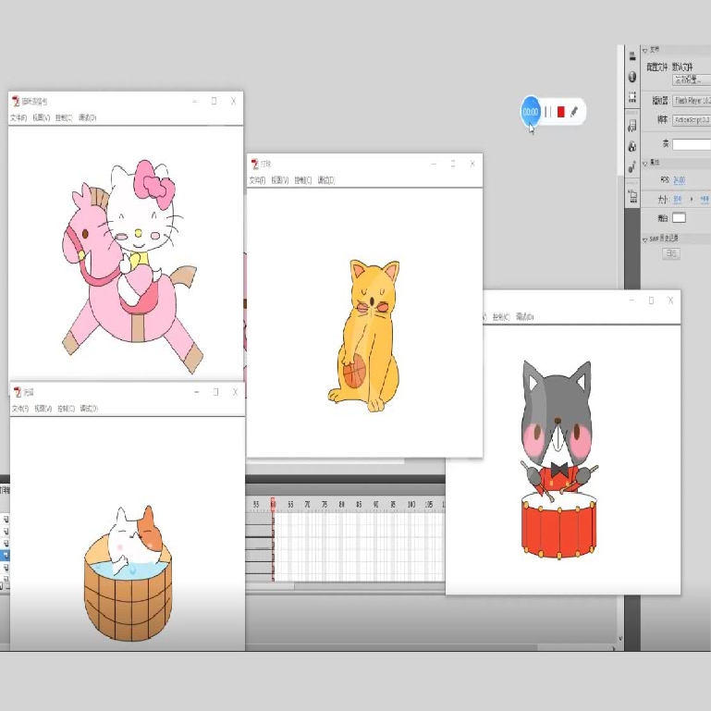This screenshot has height=711, width=711.
Task: Open 控制(C) menu in bathing cat window
Action: click(66, 409)
